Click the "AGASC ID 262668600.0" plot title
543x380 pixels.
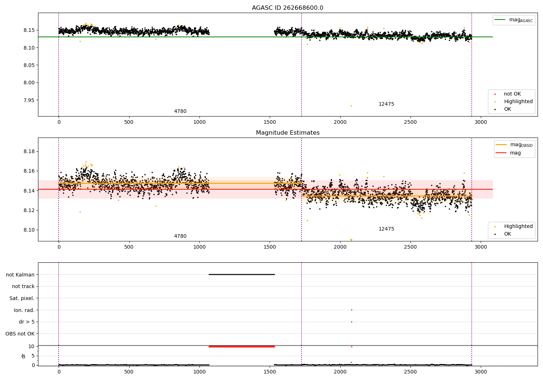click(x=287, y=8)
